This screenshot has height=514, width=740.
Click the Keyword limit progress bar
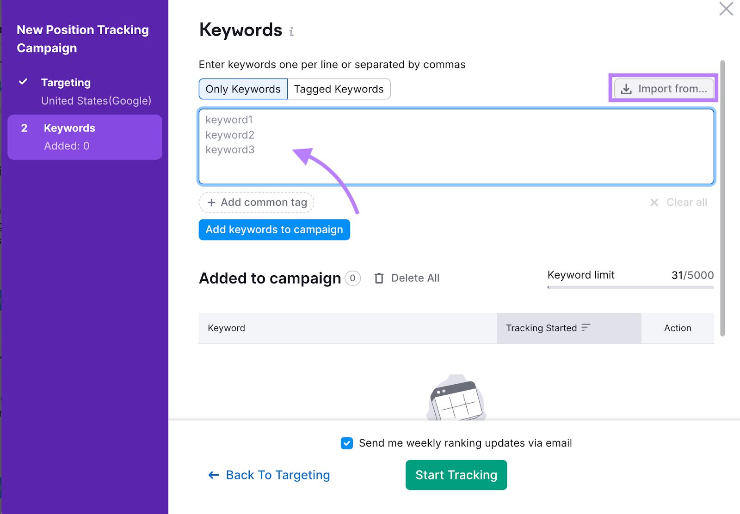coord(630,287)
